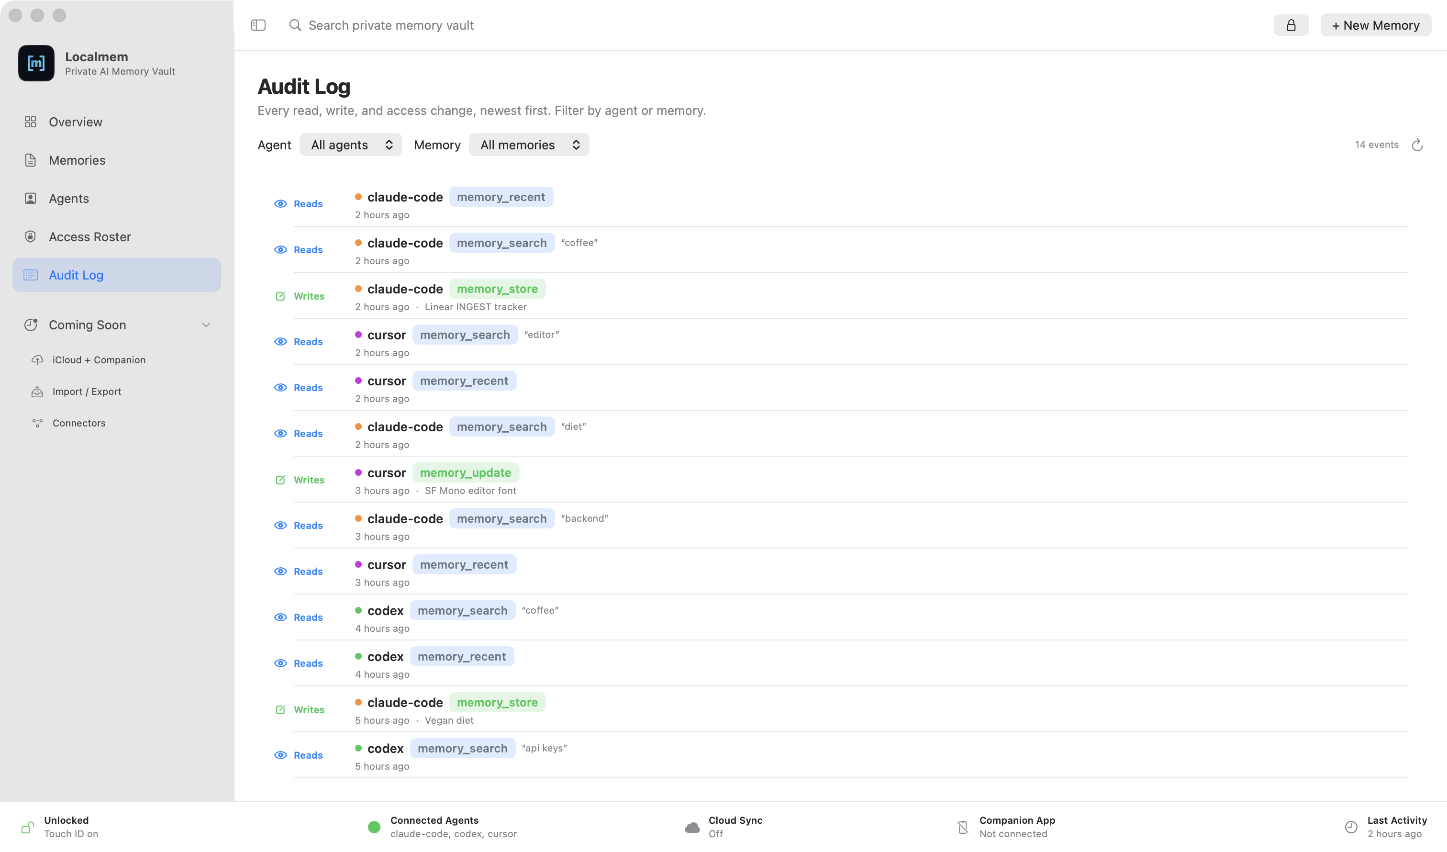Click the Reads label on codex memory_recent row
Screen dimensions: 1447x852
click(x=308, y=663)
